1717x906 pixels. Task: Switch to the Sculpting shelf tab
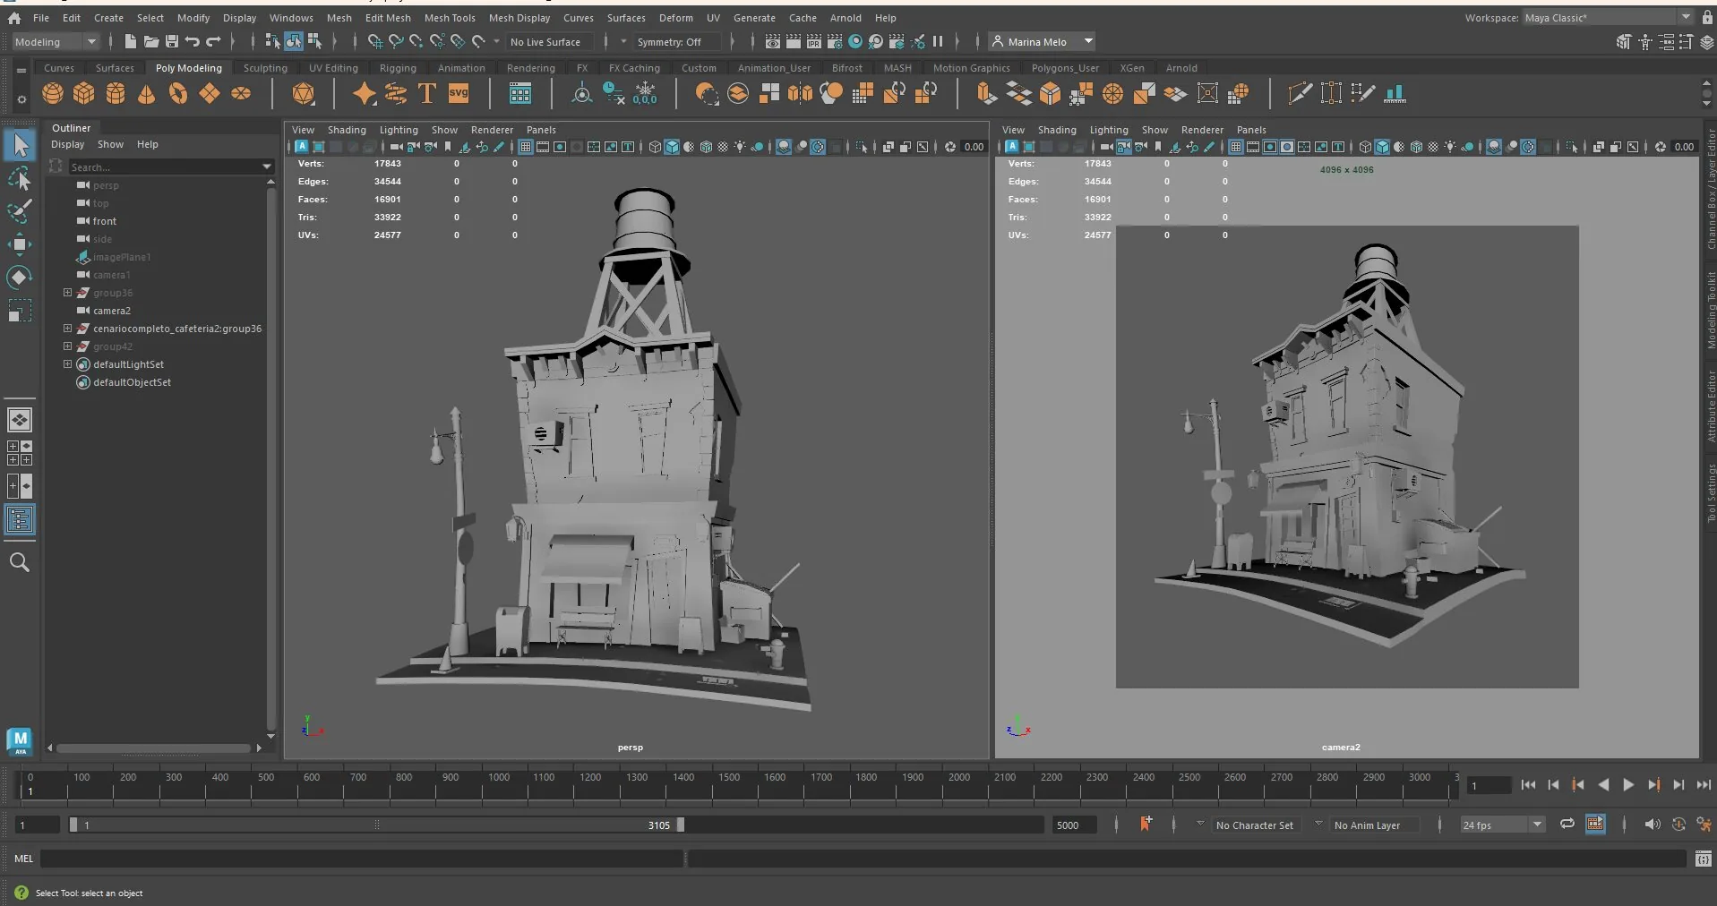click(x=265, y=68)
